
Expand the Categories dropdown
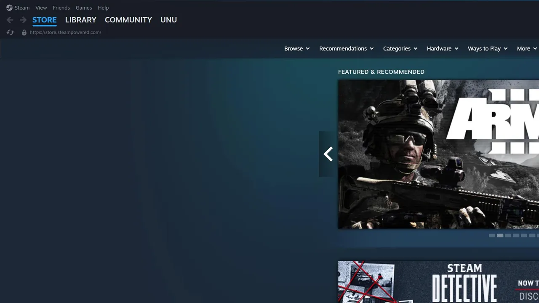point(400,48)
